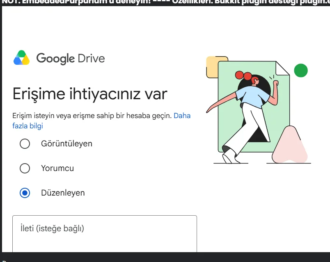Click the access illustration image

[259, 110]
